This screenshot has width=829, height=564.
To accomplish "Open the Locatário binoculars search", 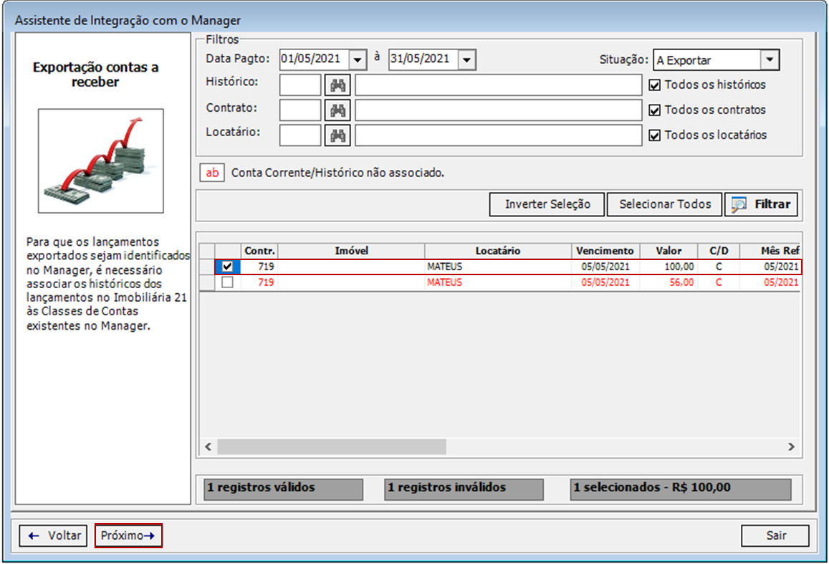I will click(x=337, y=135).
